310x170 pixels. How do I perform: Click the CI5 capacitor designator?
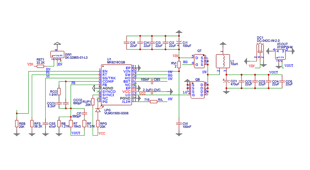133,42
